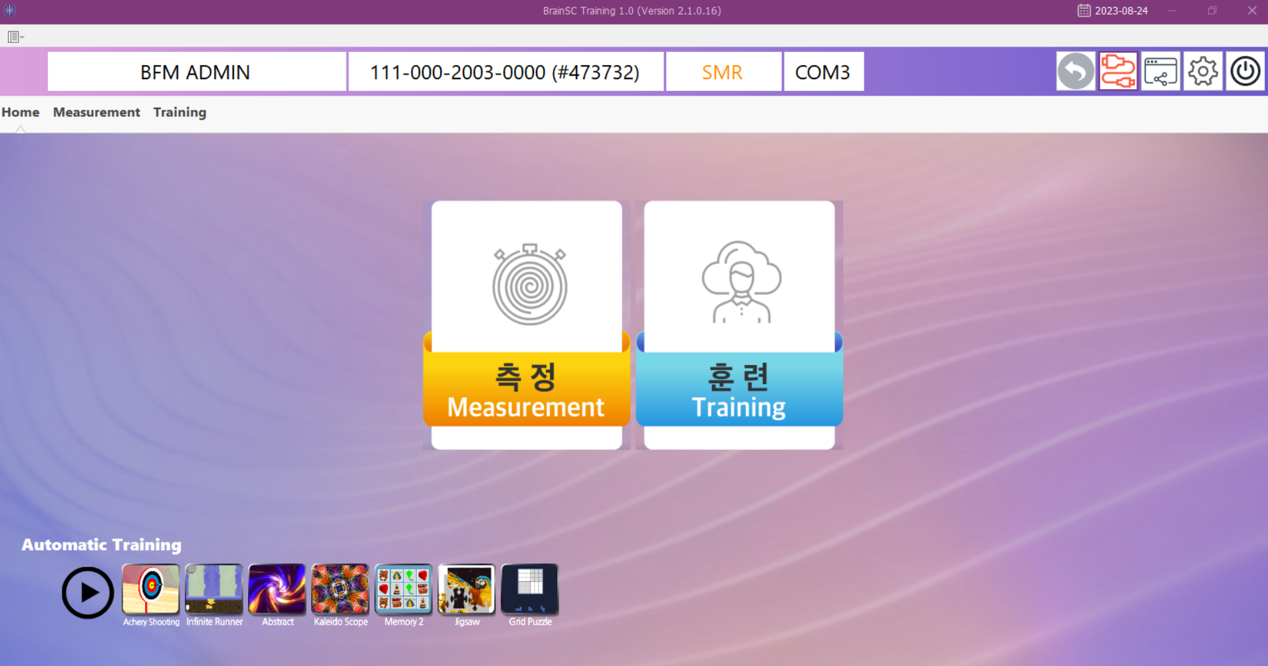The width and height of the screenshot is (1268, 666).
Task: Select the Jigsaw game thumbnail
Action: (467, 589)
